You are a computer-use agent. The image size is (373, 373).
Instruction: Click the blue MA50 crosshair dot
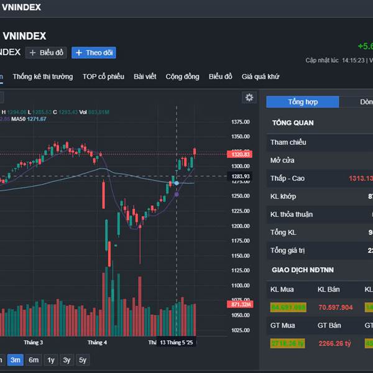[x=177, y=183]
